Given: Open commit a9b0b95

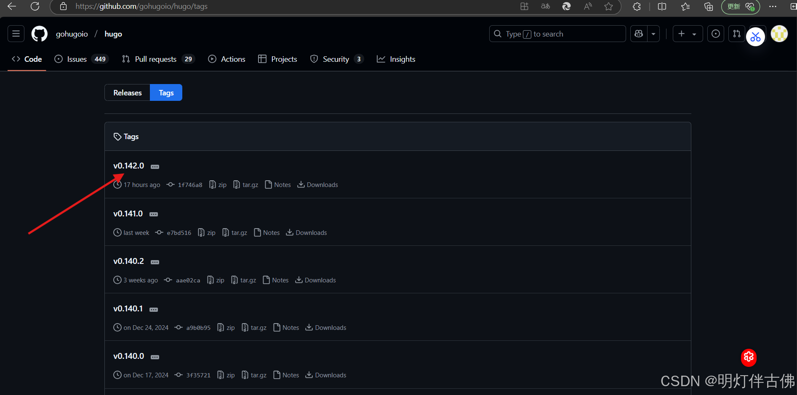Looking at the screenshot, I should pos(193,327).
